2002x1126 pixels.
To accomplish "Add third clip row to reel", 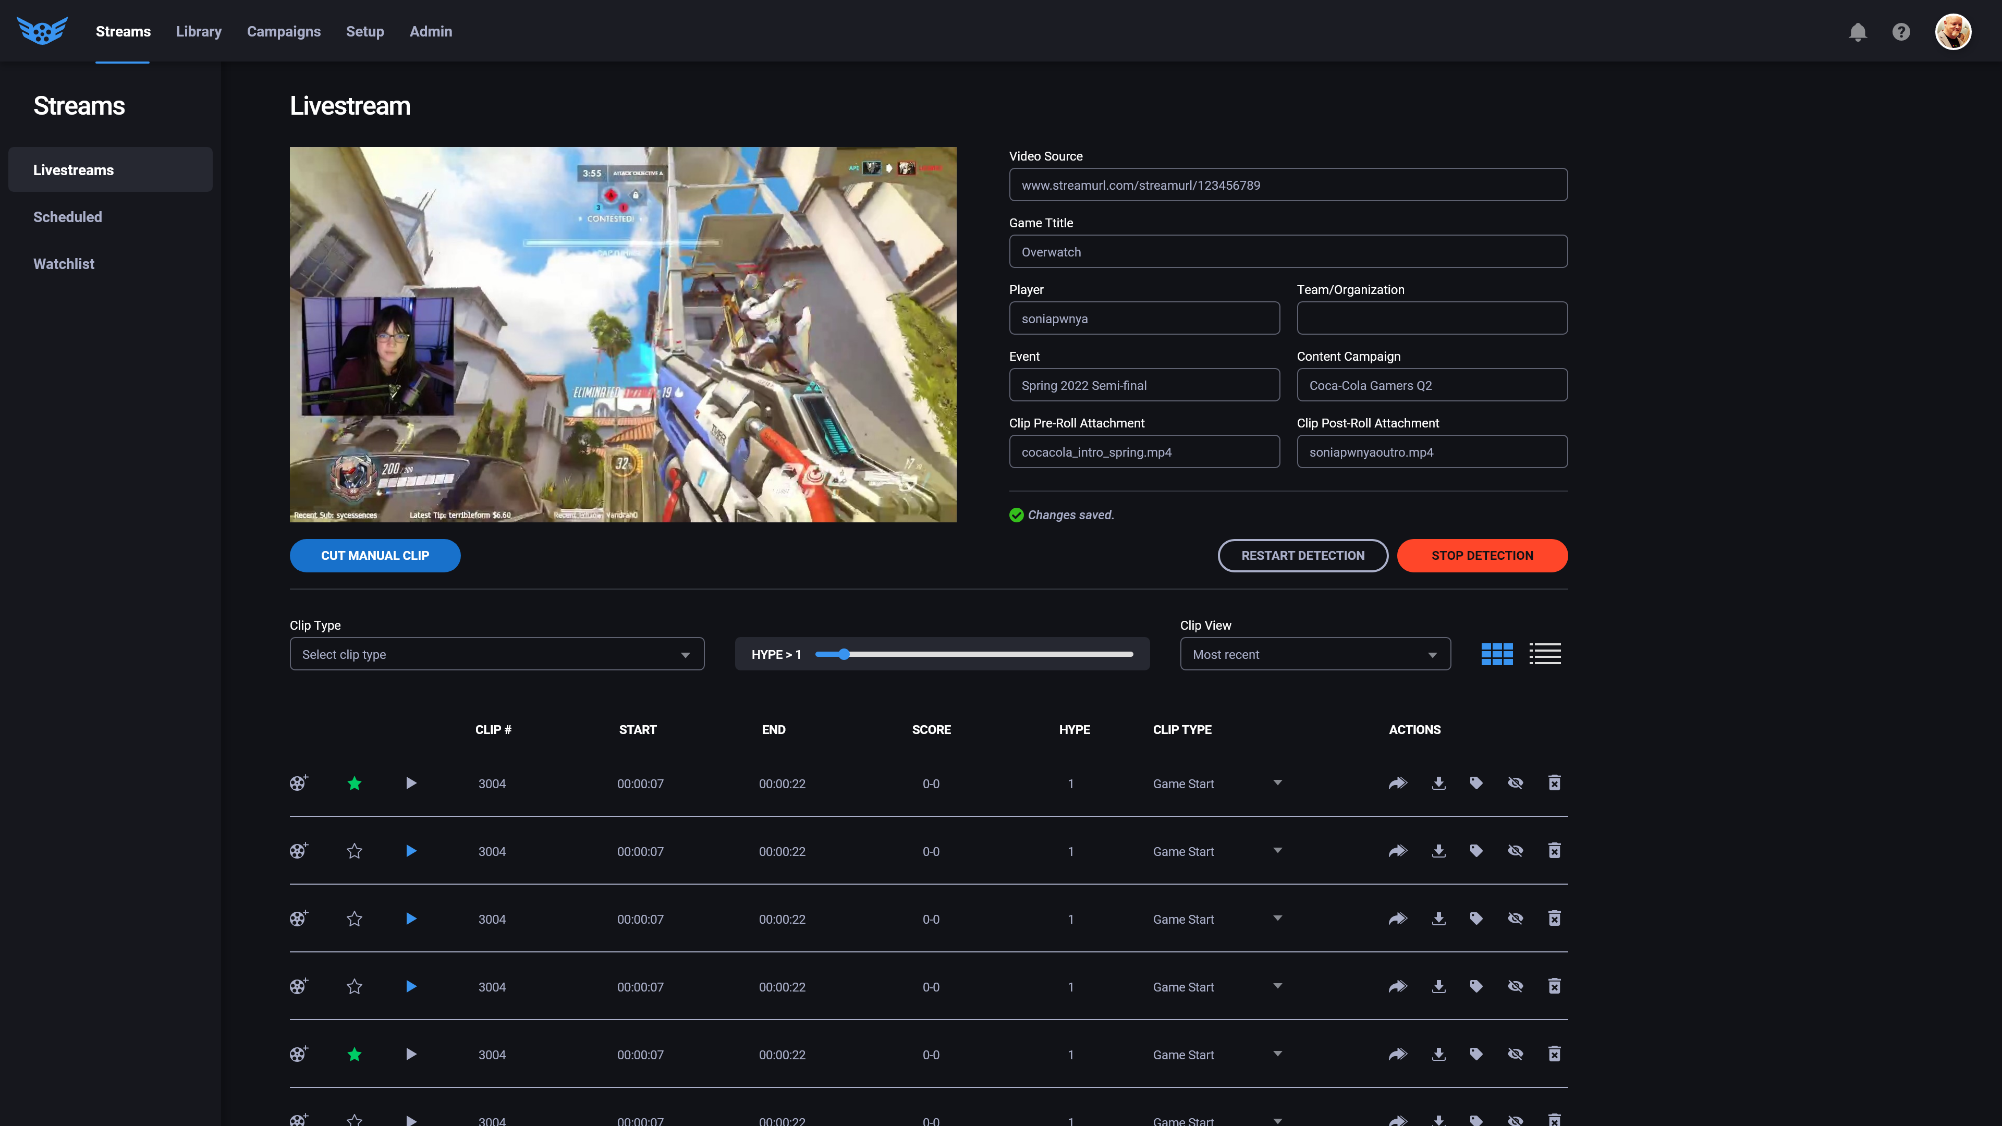I will point(298,919).
